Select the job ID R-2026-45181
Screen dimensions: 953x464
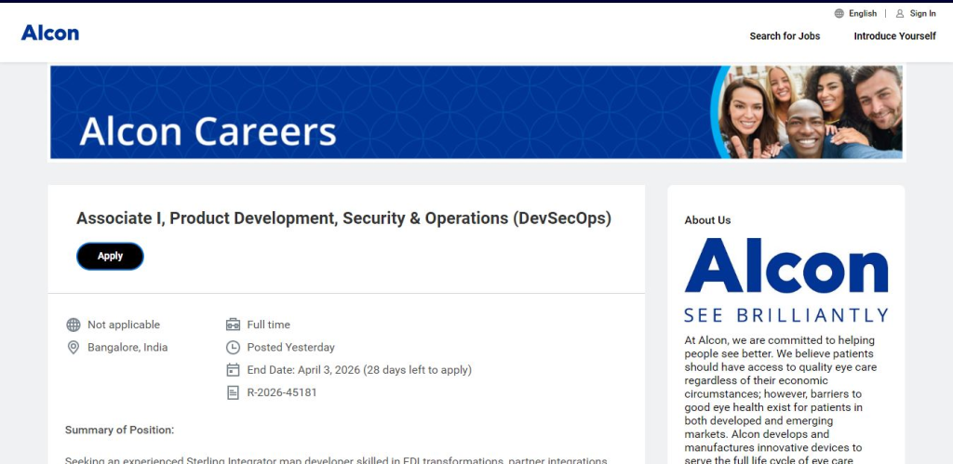click(282, 392)
